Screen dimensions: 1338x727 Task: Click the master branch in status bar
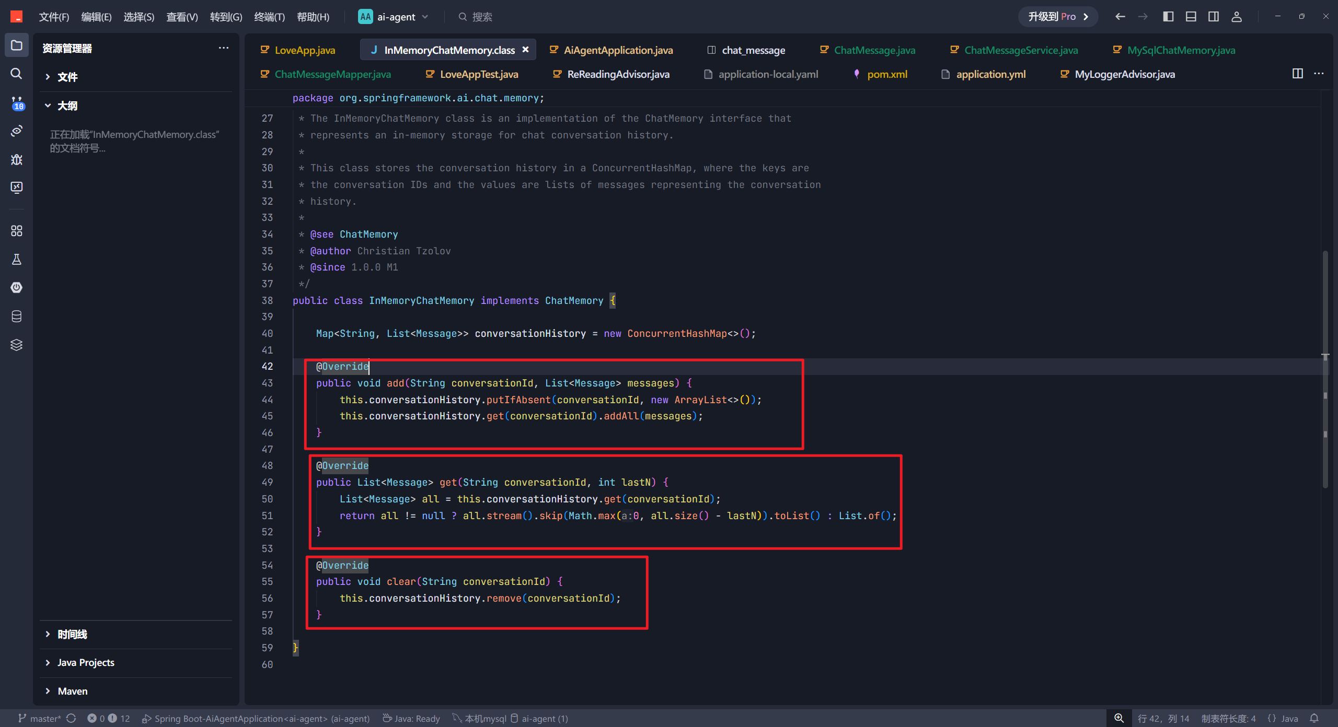click(x=40, y=718)
